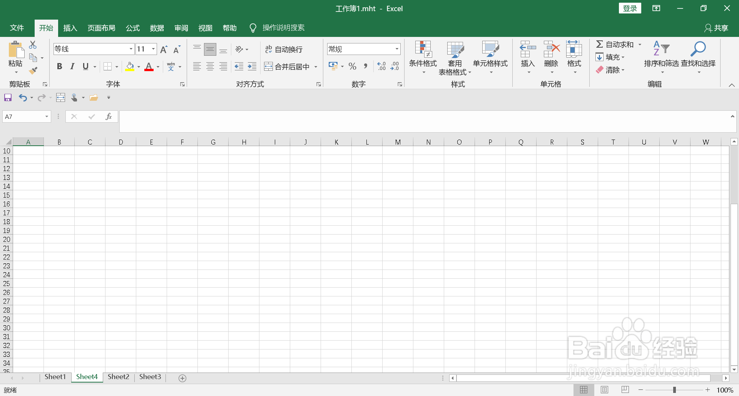This screenshot has height=396, width=739.
Task: Undo last action in quick access
Action: pyautogui.click(x=23, y=98)
